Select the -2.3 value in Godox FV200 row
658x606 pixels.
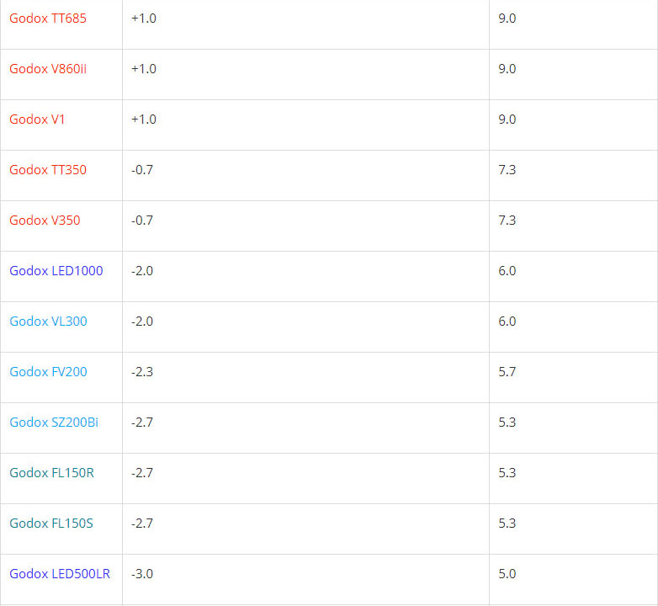(x=142, y=372)
